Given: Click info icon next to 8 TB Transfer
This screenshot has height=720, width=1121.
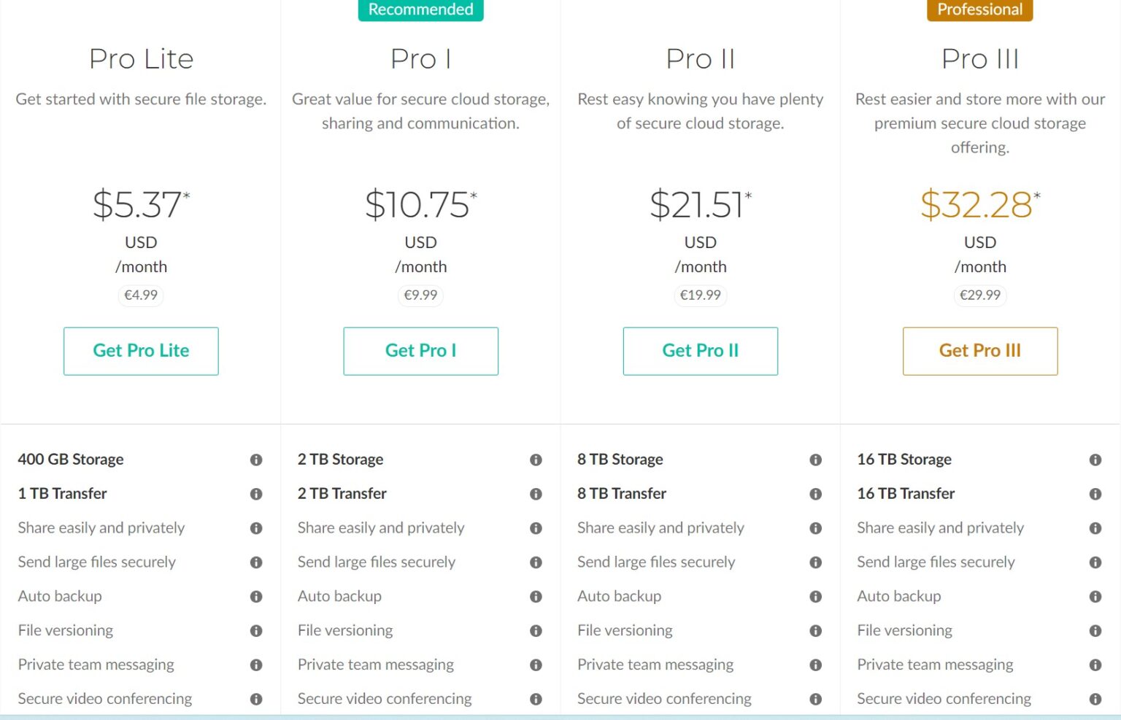Looking at the screenshot, I should pyautogui.click(x=815, y=494).
